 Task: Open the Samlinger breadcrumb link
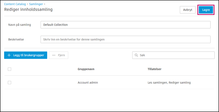click(36, 4)
